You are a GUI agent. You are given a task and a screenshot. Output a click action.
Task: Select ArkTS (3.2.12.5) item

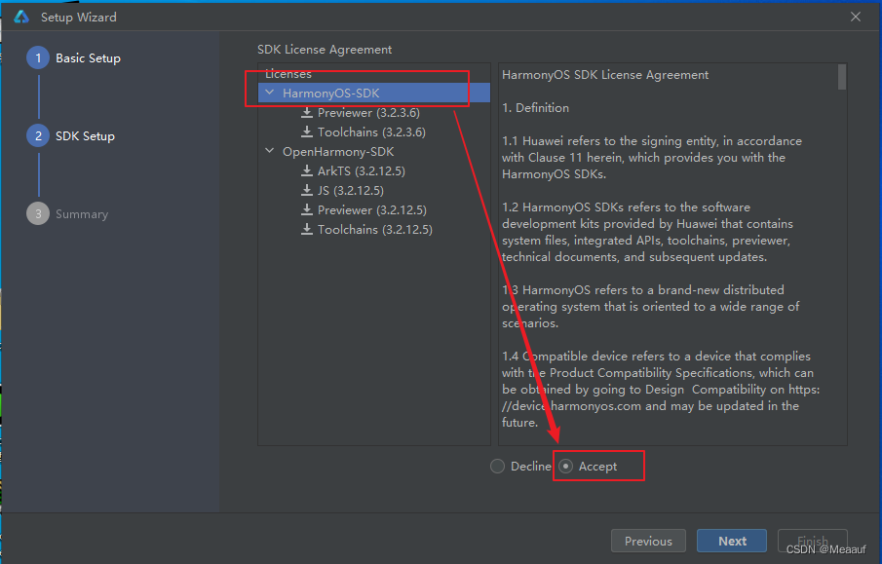click(x=362, y=170)
